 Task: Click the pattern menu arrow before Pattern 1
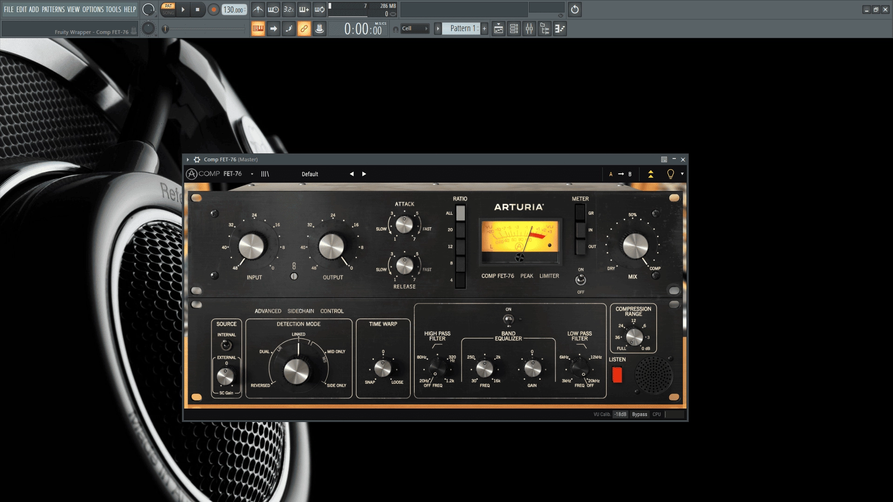point(438,28)
